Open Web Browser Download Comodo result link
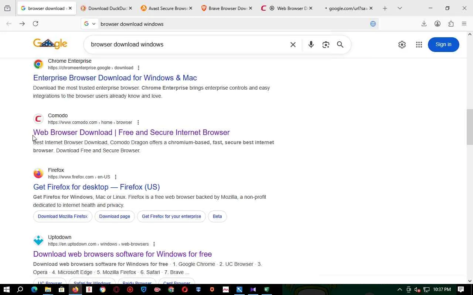 click(132, 132)
